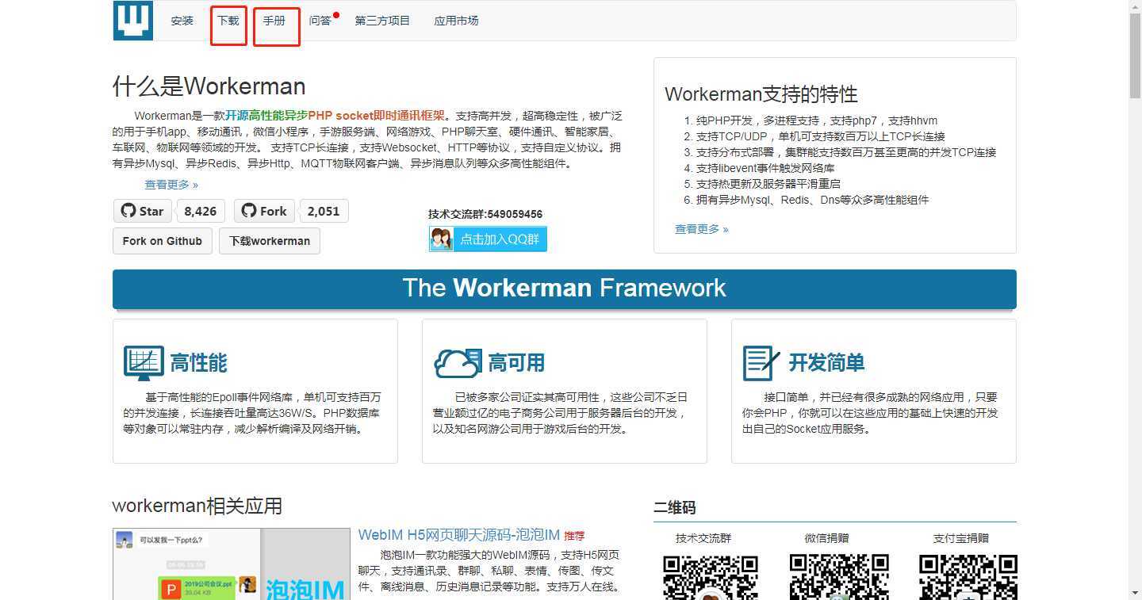Click the star count 8,426
The width and height of the screenshot is (1142, 600).
click(201, 211)
